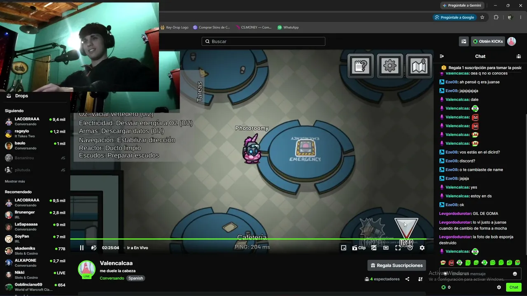
Task: Enter fullscreen on the video player
Action: pyautogui.click(x=398, y=247)
